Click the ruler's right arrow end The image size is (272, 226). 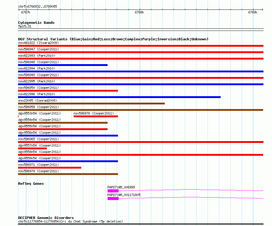[263, 9]
